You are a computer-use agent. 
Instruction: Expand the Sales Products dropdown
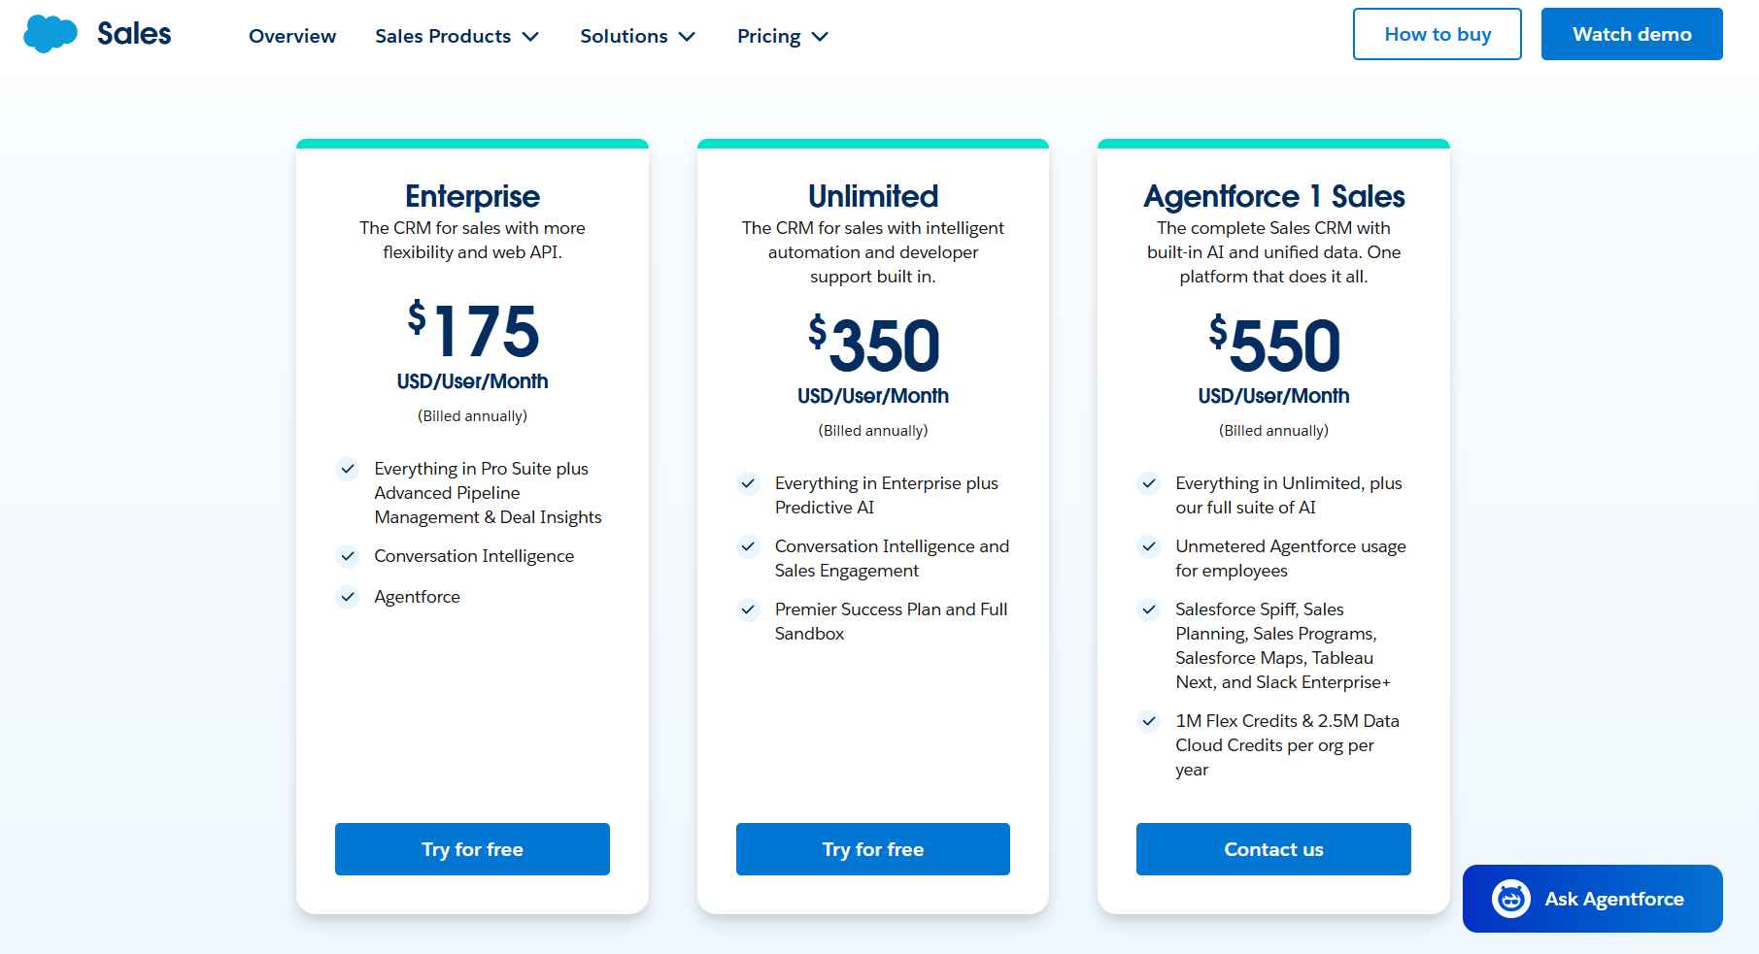(457, 36)
